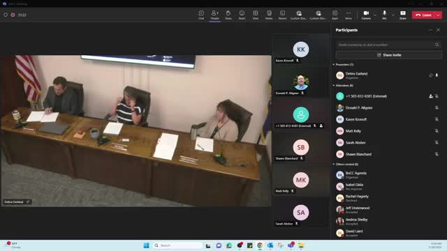Click the recording indicator icon
This screenshot has width=447, height=251.
coord(13,15)
